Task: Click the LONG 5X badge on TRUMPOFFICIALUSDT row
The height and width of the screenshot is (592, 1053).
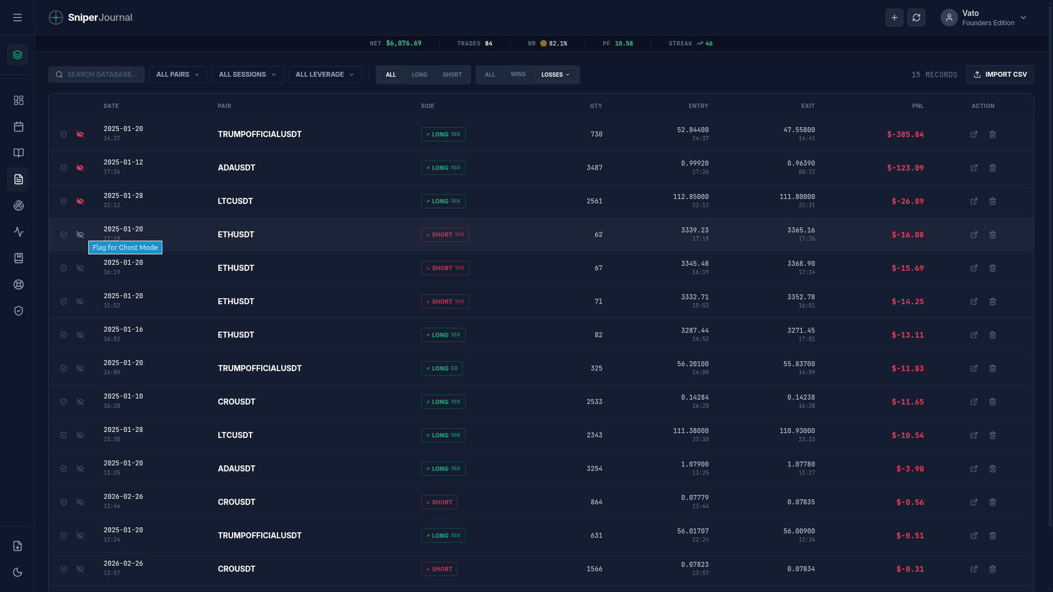Action: tap(442, 368)
